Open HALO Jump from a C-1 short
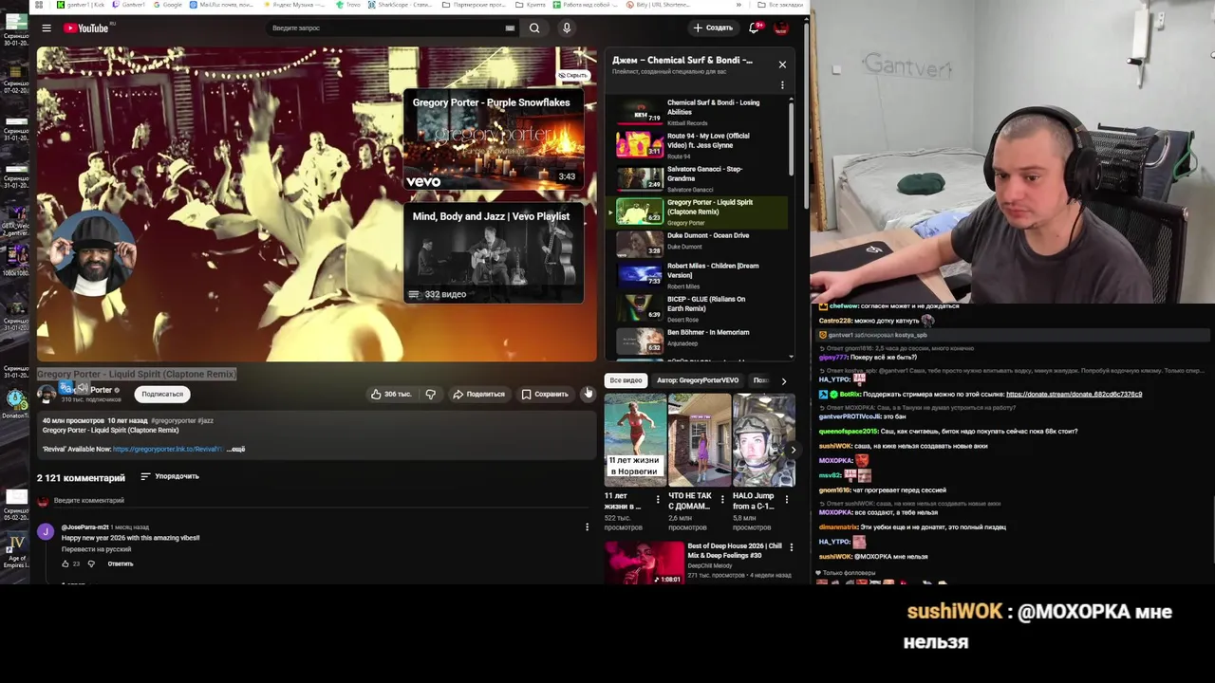Viewport: 1215px width, 683px height. tap(763, 441)
